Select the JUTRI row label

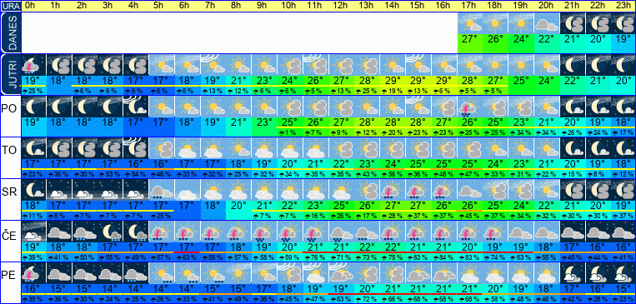[11, 75]
